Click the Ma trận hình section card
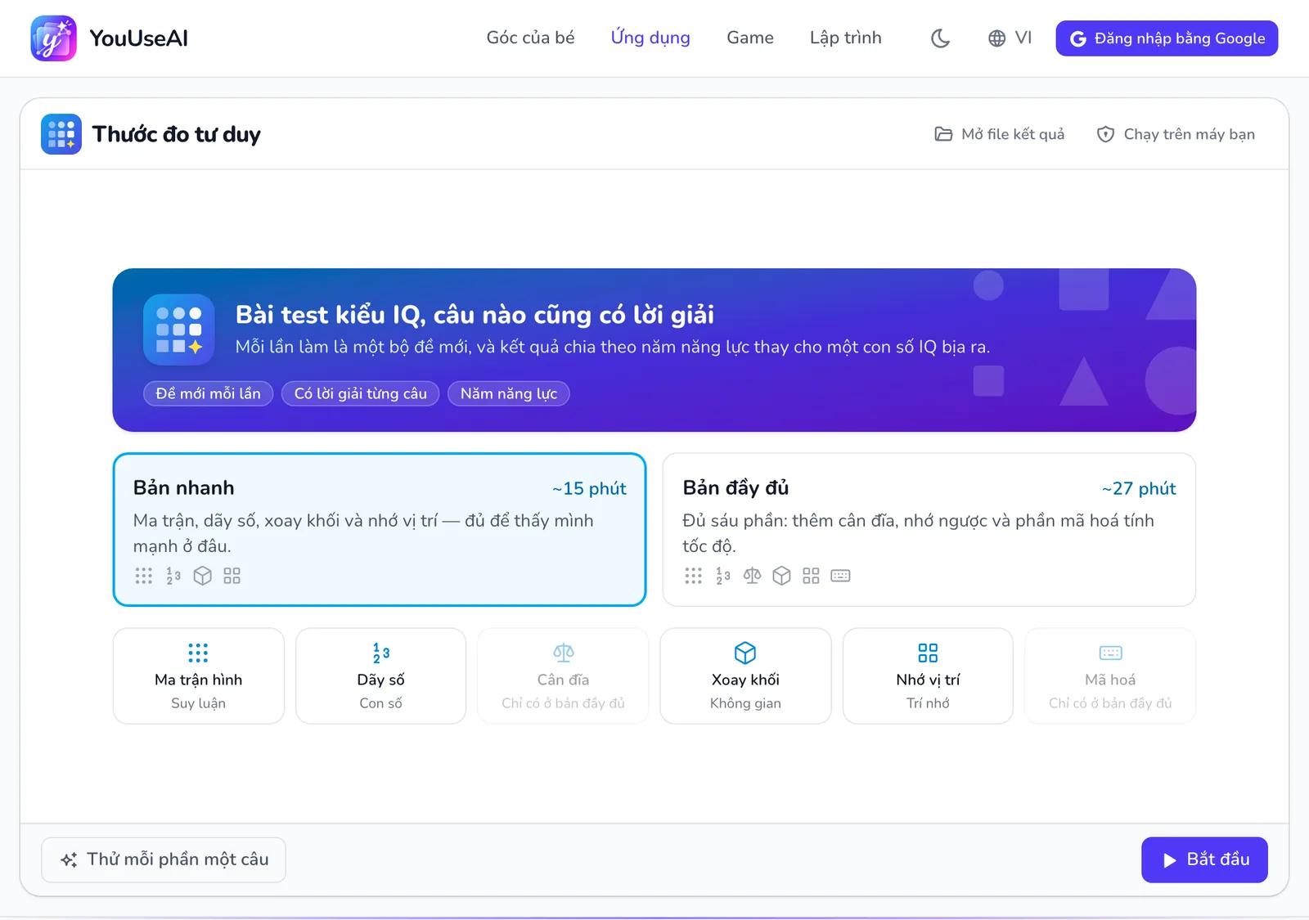 coord(199,676)
